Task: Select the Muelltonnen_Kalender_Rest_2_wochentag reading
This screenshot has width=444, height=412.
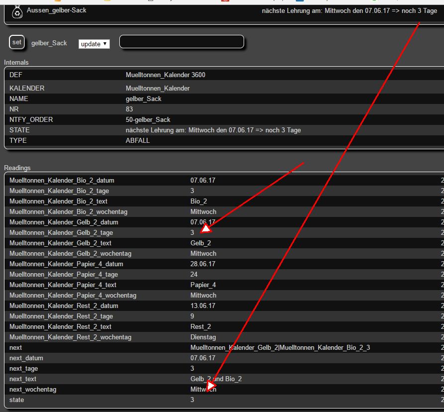Action: (70, 337)
